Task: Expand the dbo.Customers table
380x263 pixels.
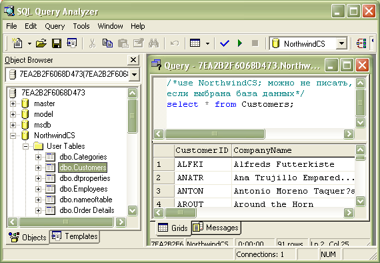Action: (x=38, y=168)
